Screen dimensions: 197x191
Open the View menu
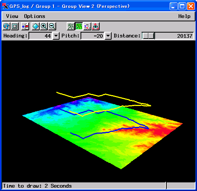pos(12,16)
